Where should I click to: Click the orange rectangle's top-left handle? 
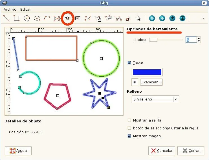click(26, 36)
